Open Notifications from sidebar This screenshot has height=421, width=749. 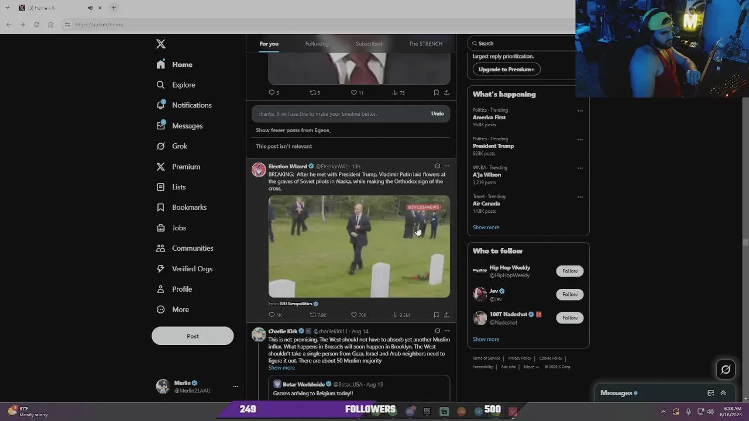point(184,105)
